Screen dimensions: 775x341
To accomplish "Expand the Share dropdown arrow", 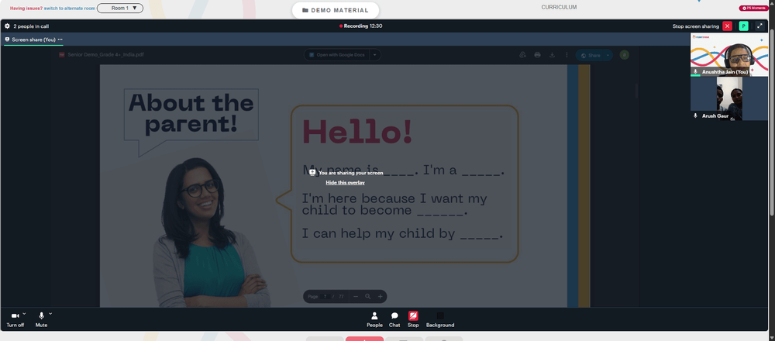I will (x=608, y=55).
